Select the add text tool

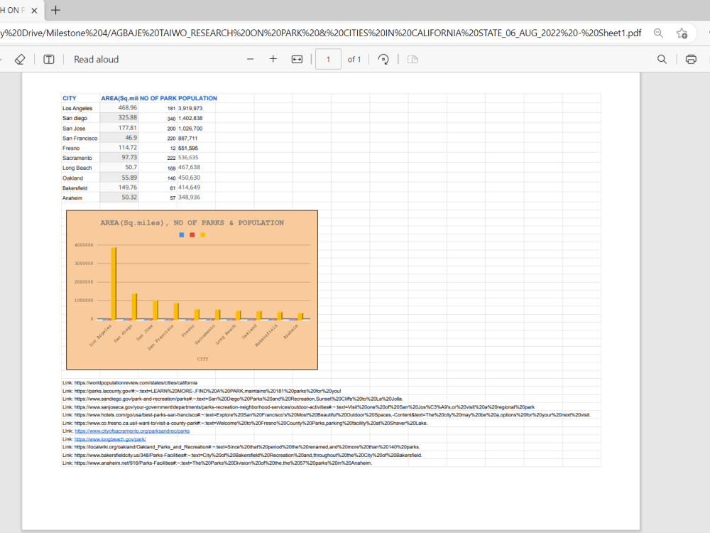tap(49, 60)
